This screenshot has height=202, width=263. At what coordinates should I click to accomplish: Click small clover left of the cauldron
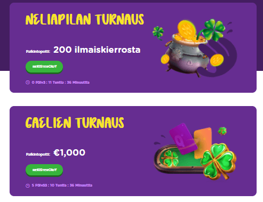tap(158, 33)
